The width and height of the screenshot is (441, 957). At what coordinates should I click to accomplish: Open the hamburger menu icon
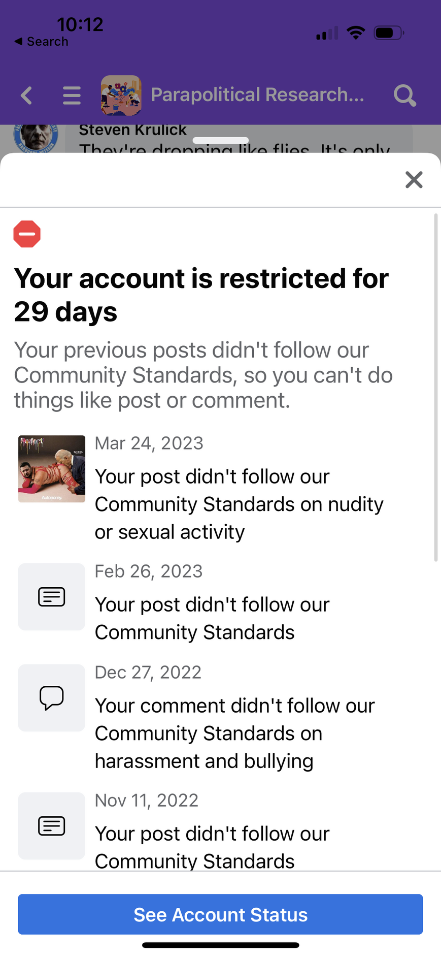pyautogui.click(x=72, y=95)
